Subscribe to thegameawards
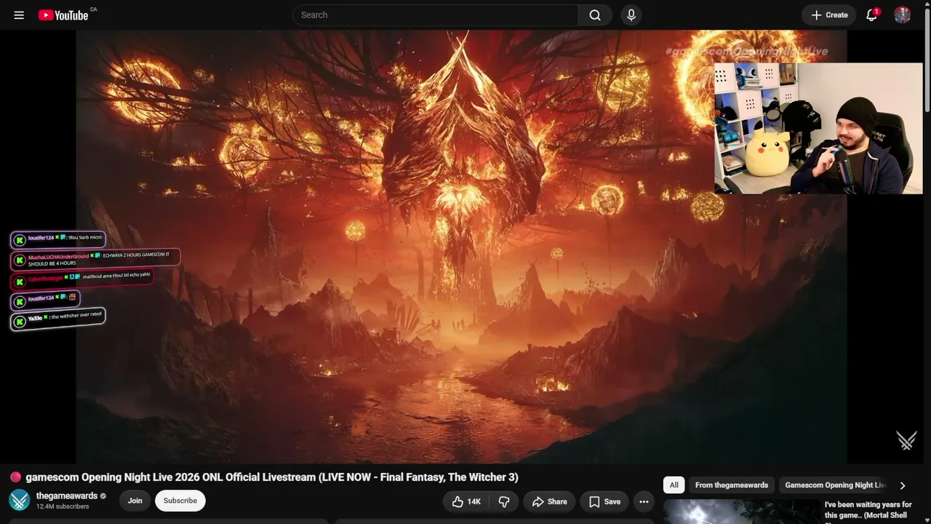Screen dimensions: 931x524 [x=180, y=501]
